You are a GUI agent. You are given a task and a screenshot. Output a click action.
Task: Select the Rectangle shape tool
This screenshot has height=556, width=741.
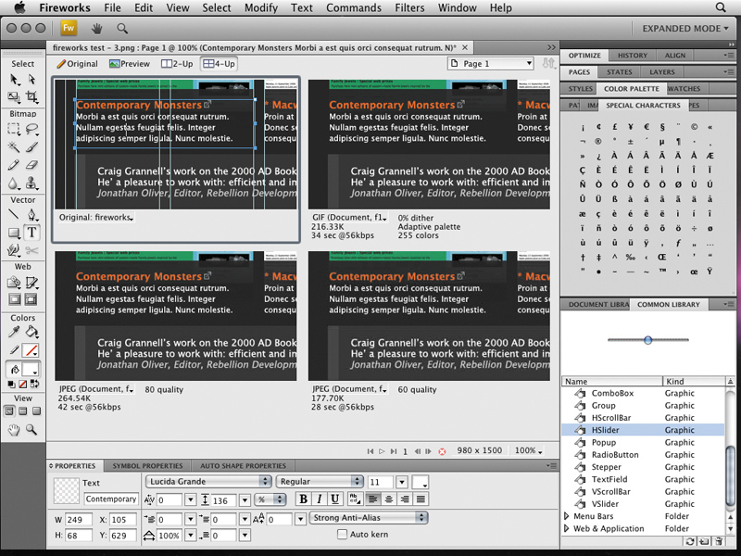click(x=14, y=233)
